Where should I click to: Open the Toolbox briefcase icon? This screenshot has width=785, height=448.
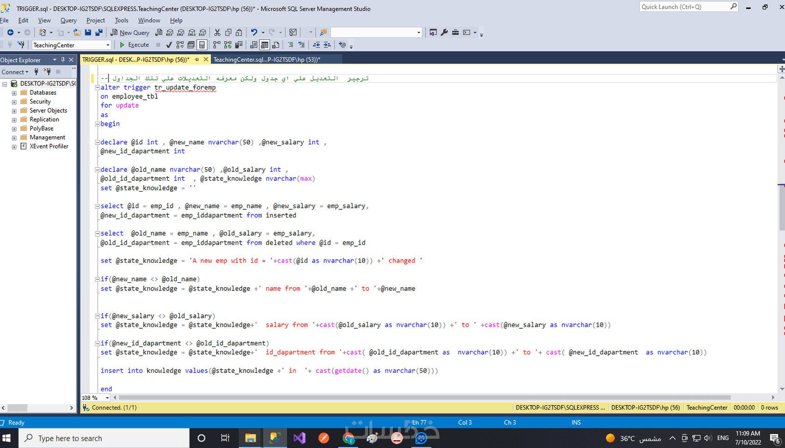coord(455,32)
